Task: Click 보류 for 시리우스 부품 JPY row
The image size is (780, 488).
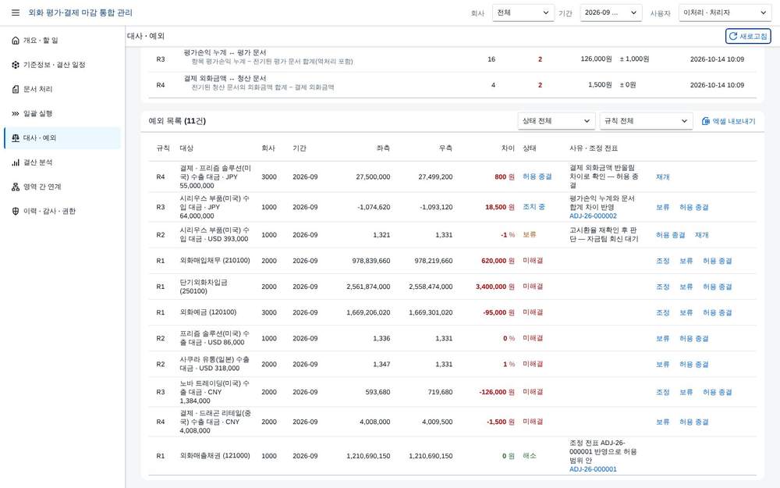Action: tap(662, 207)
